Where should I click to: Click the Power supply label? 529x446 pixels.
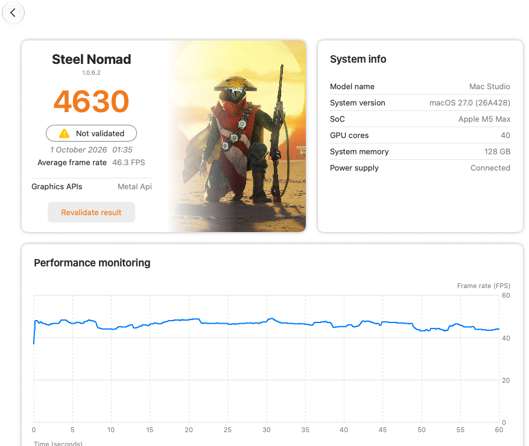[354, 168]
